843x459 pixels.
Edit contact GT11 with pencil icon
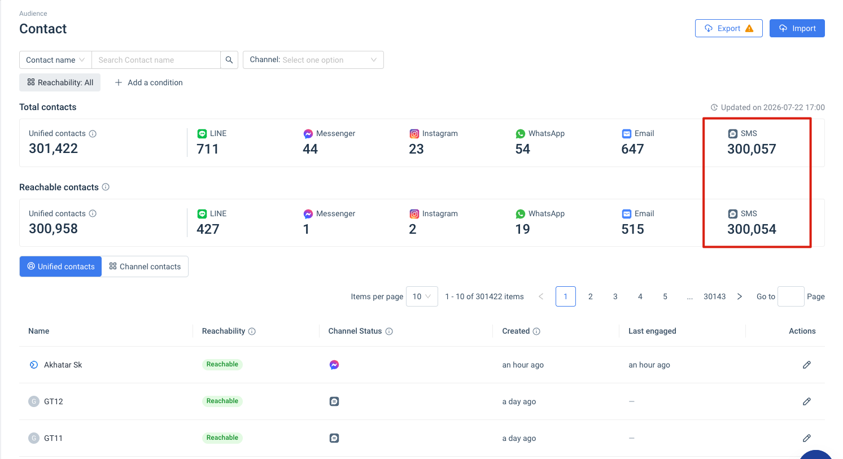[807, 438]
